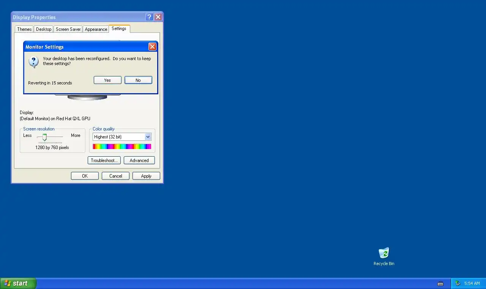Click the 'Less' resolution label
Image resolution: width=486 pixels, height=289 pixels.
tap(27, 135)
